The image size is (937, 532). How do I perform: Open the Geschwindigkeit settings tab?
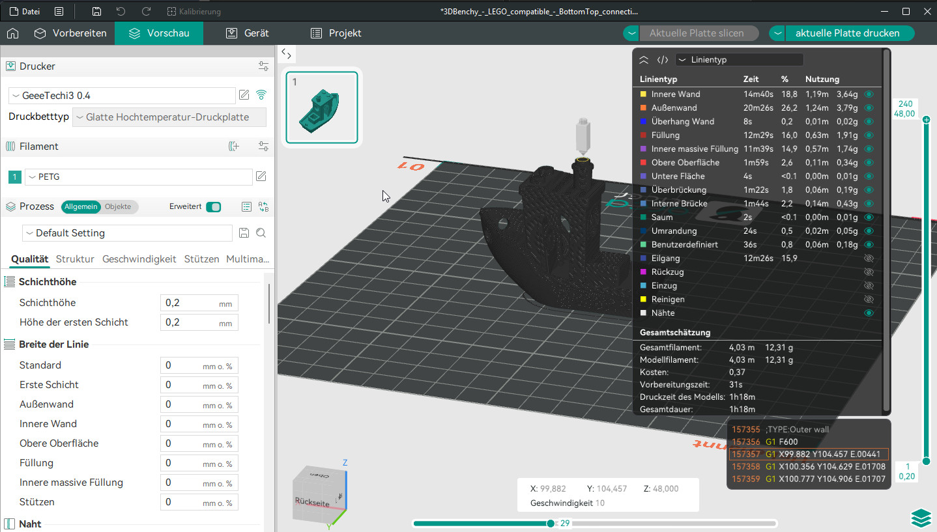click(139, 259)
